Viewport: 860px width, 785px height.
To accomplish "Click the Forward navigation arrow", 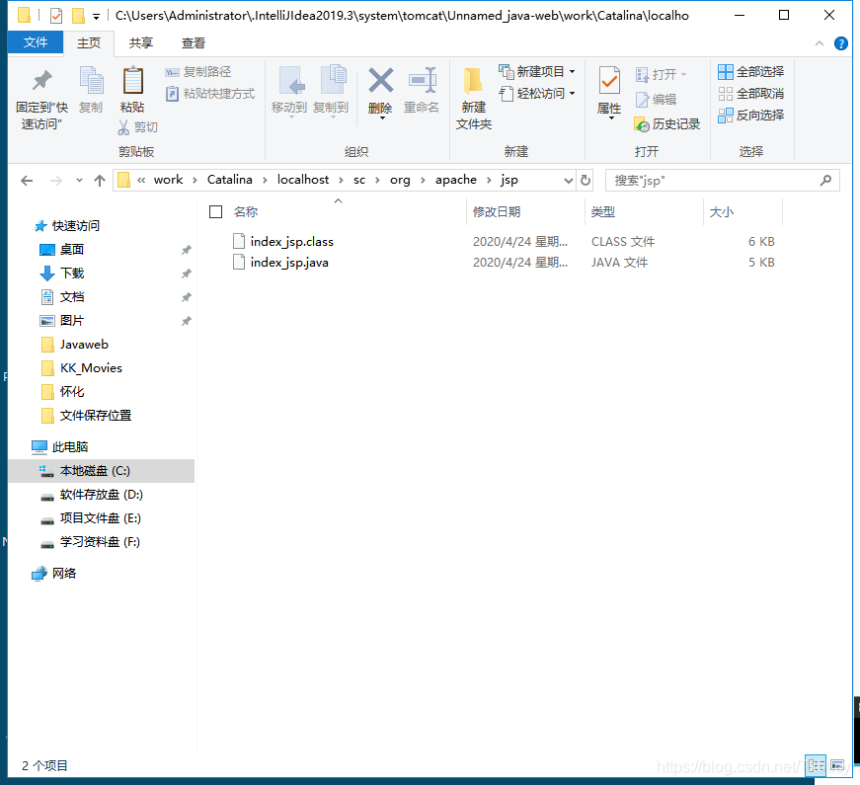I will [x=55, y=181].
